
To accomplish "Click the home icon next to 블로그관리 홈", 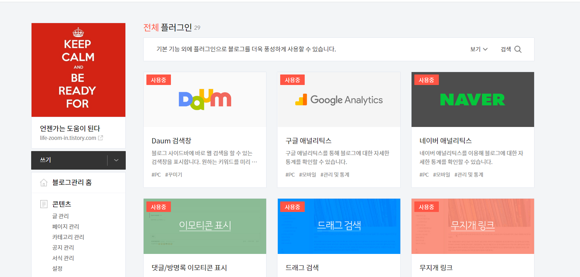I will [44, 183].
